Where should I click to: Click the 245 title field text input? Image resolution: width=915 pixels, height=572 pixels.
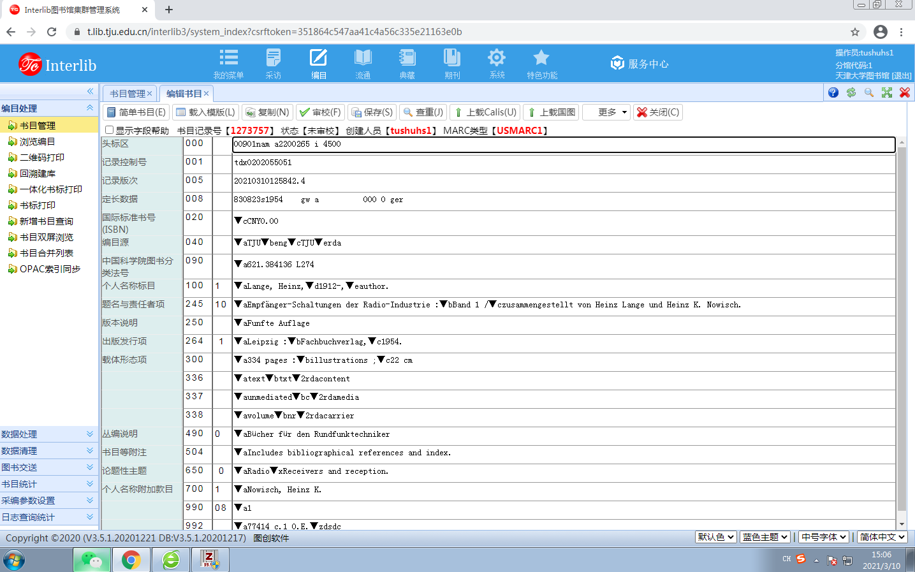pyautogui.click(x=564, y=305)
